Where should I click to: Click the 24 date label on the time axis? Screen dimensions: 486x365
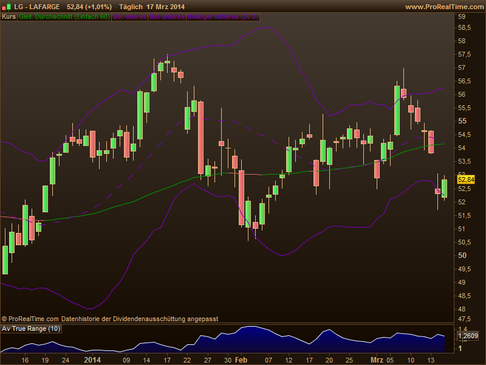[x=66, y=360]
